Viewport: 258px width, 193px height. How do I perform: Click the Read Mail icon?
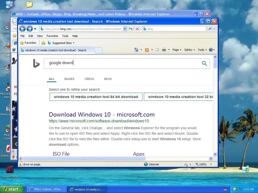157,50
